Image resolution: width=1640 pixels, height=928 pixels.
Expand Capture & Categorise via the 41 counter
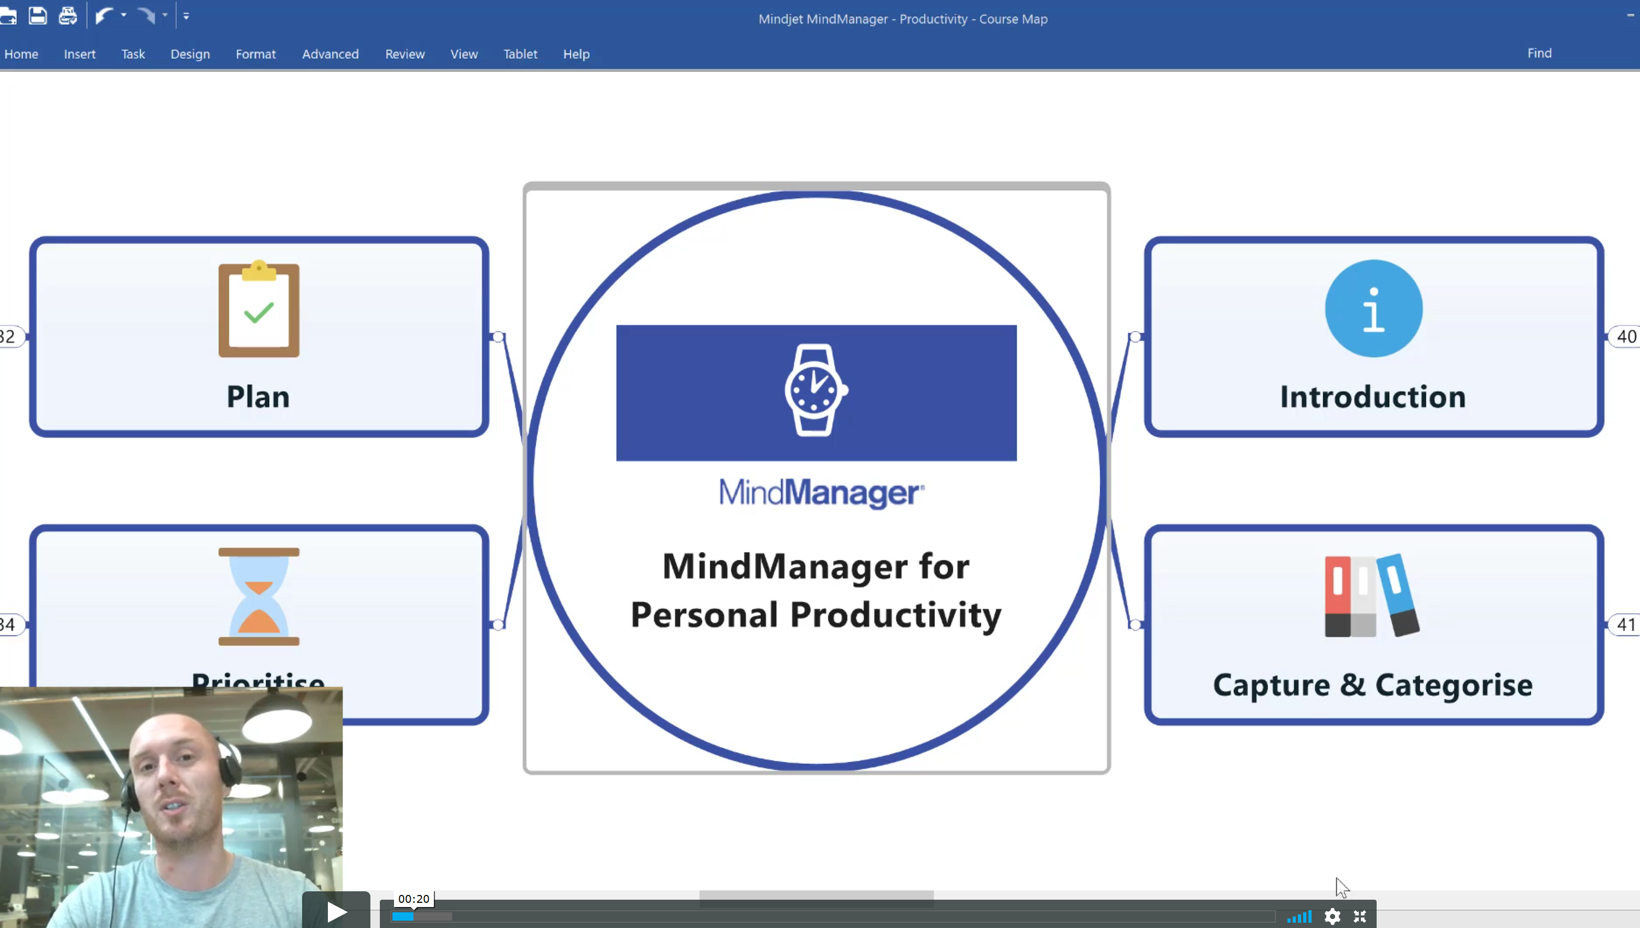point(1625,624)
